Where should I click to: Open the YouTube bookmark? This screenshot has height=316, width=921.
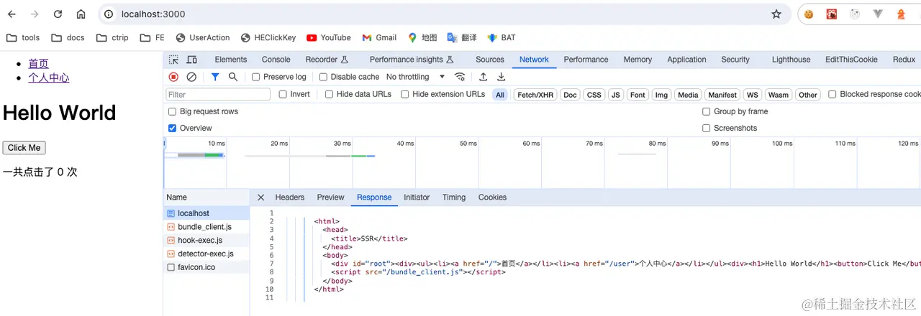pyautogui.click(x=329, y=37)
